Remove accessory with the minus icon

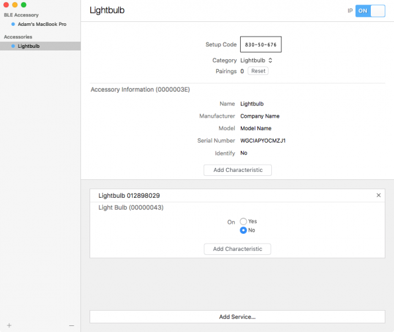click(72, 325)
